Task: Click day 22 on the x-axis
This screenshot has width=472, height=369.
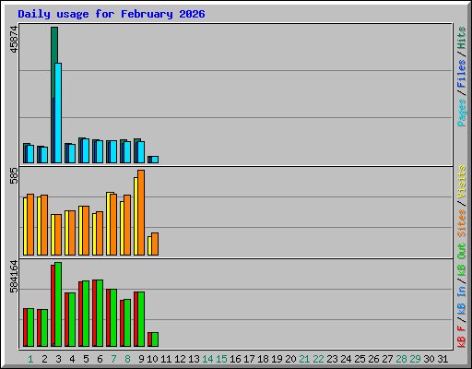Action: pos(318,359)
